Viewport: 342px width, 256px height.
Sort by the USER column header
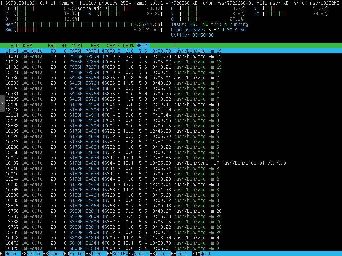click(x=27, y=46)
